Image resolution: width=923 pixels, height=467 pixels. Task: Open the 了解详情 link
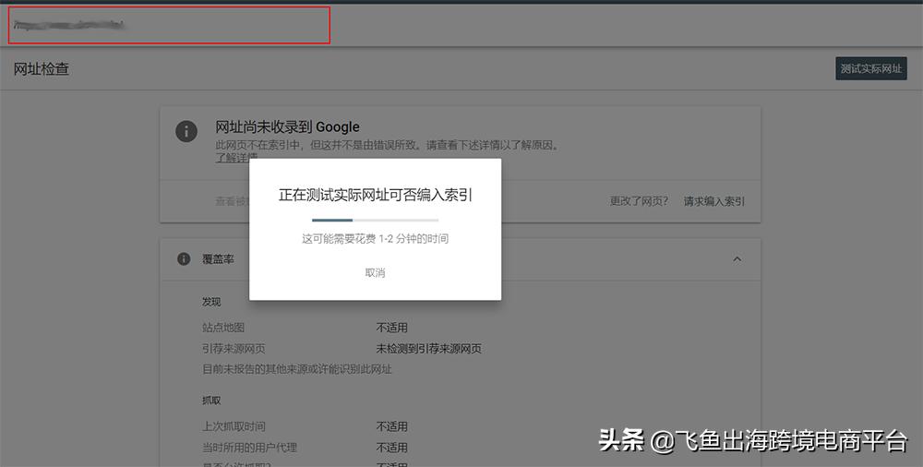click(236, 157)
